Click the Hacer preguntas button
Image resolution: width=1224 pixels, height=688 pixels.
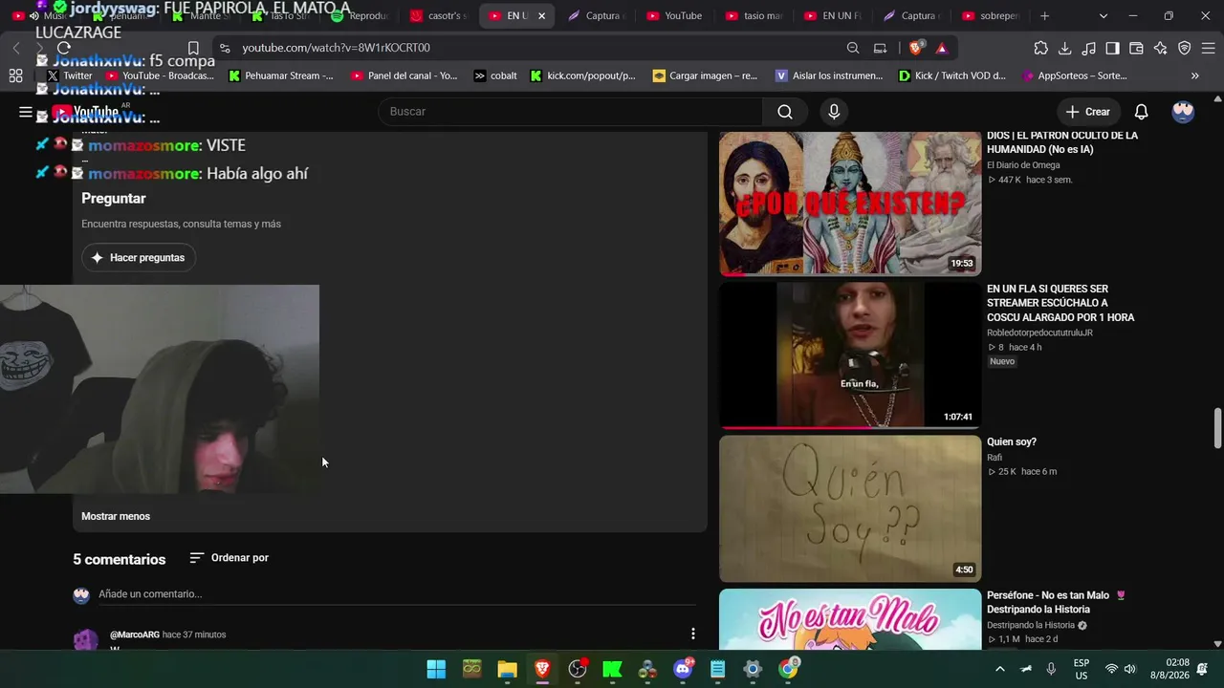point(139,258)
